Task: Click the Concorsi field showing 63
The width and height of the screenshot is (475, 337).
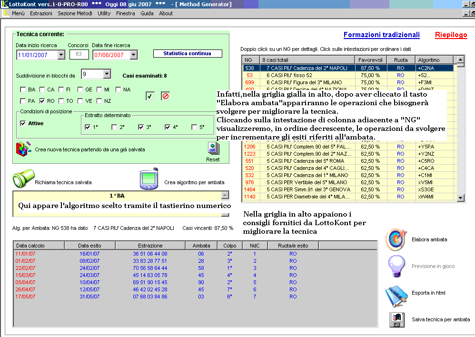Action: [79, 54]
